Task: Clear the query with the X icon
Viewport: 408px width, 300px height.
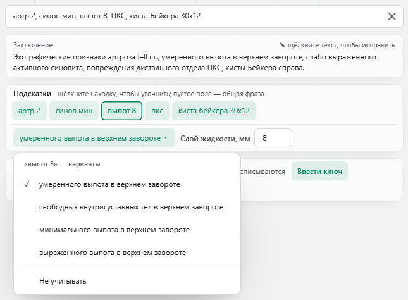Action: click(x=392, y=16)
